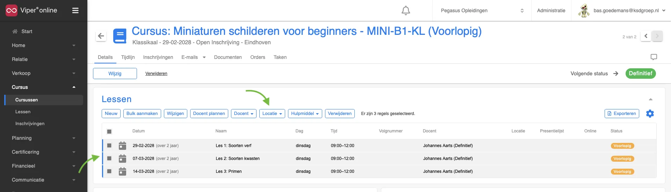Click the Verwijderen link
Image resolution: width=671 pixels, height=192 pixels.
(156, 74)
